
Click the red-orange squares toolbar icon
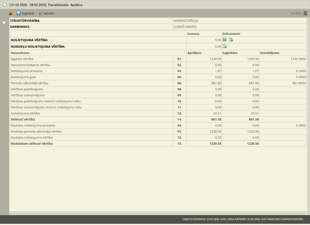(11, 13)
